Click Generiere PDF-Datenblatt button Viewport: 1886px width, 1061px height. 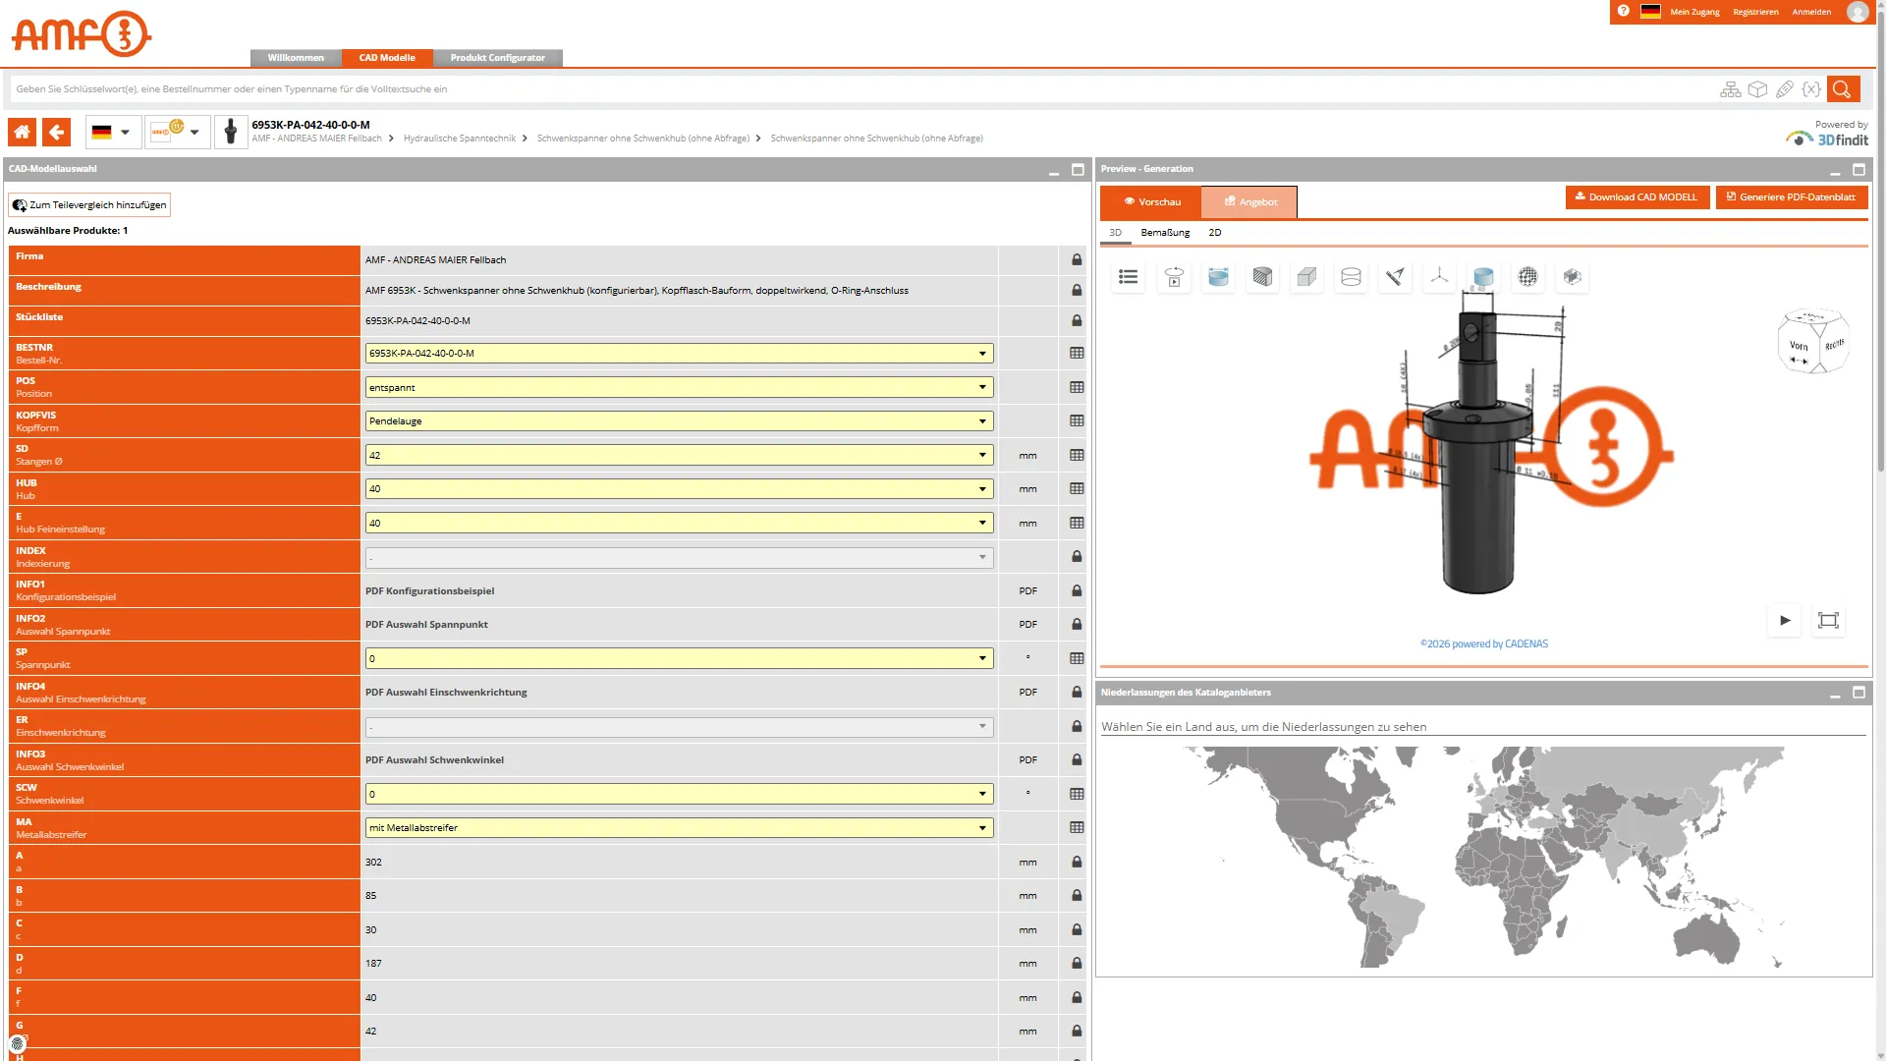click(x=1792, y=197)
